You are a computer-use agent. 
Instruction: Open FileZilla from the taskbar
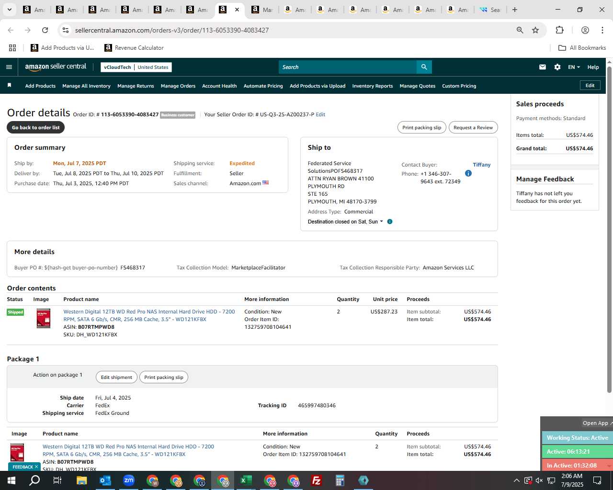coord(316,480)
